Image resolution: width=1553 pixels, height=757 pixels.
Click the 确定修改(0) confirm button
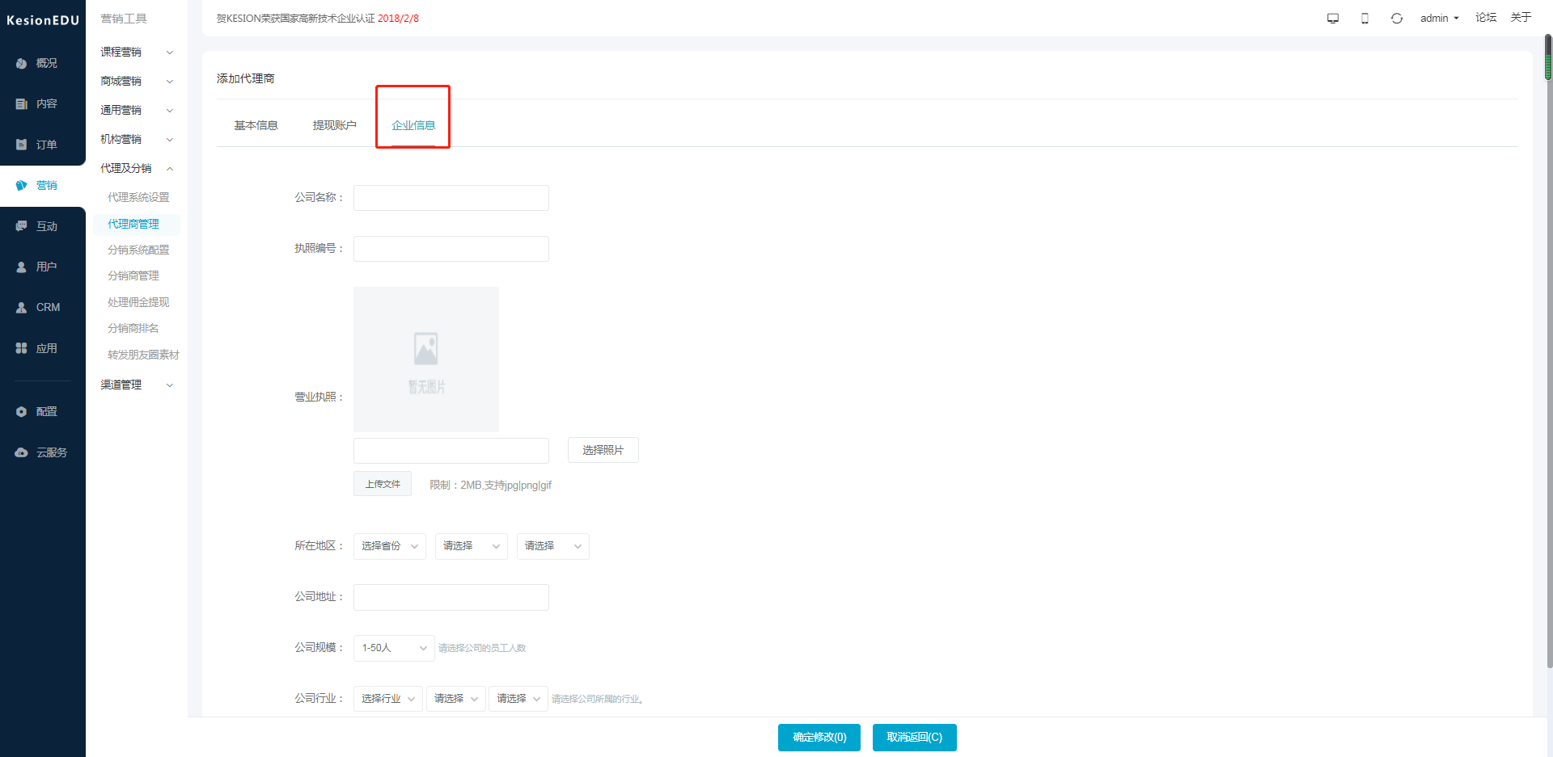tap(819, 738)
